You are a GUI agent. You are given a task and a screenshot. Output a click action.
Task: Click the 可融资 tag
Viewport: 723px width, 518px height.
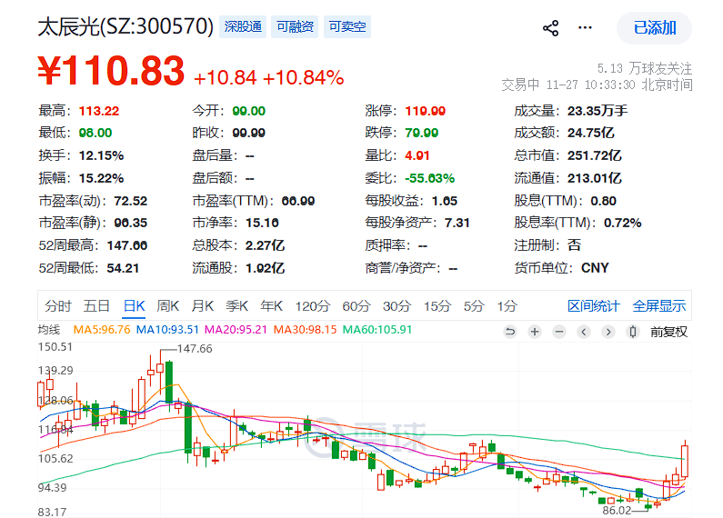click(295, 26)
